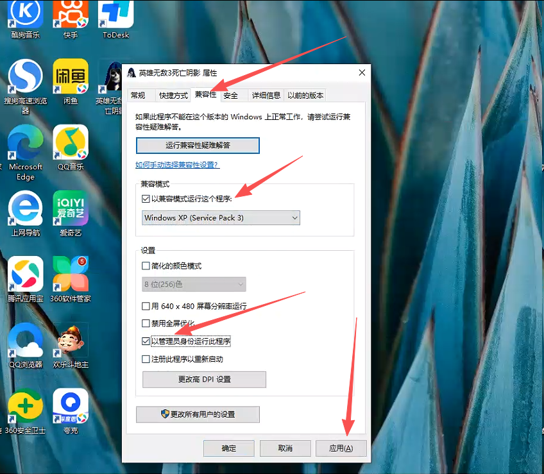Click the 更改高 DPI 设置 button
Screen dimensions: 544x474
tap(204, 380)
